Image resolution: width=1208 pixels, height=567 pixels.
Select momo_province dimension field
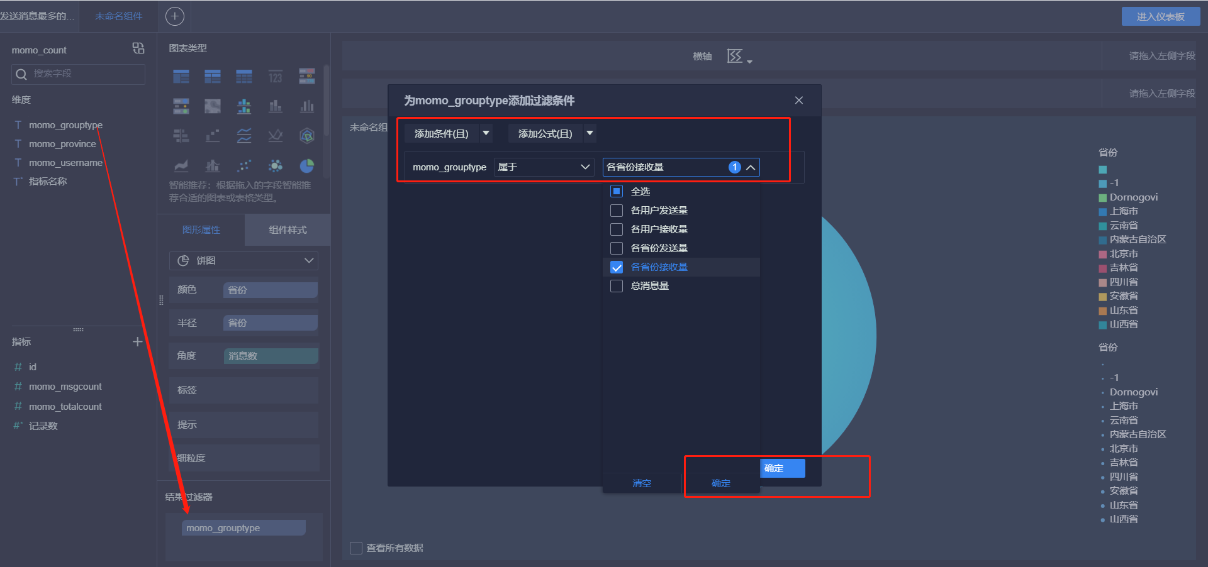point(62,144)
